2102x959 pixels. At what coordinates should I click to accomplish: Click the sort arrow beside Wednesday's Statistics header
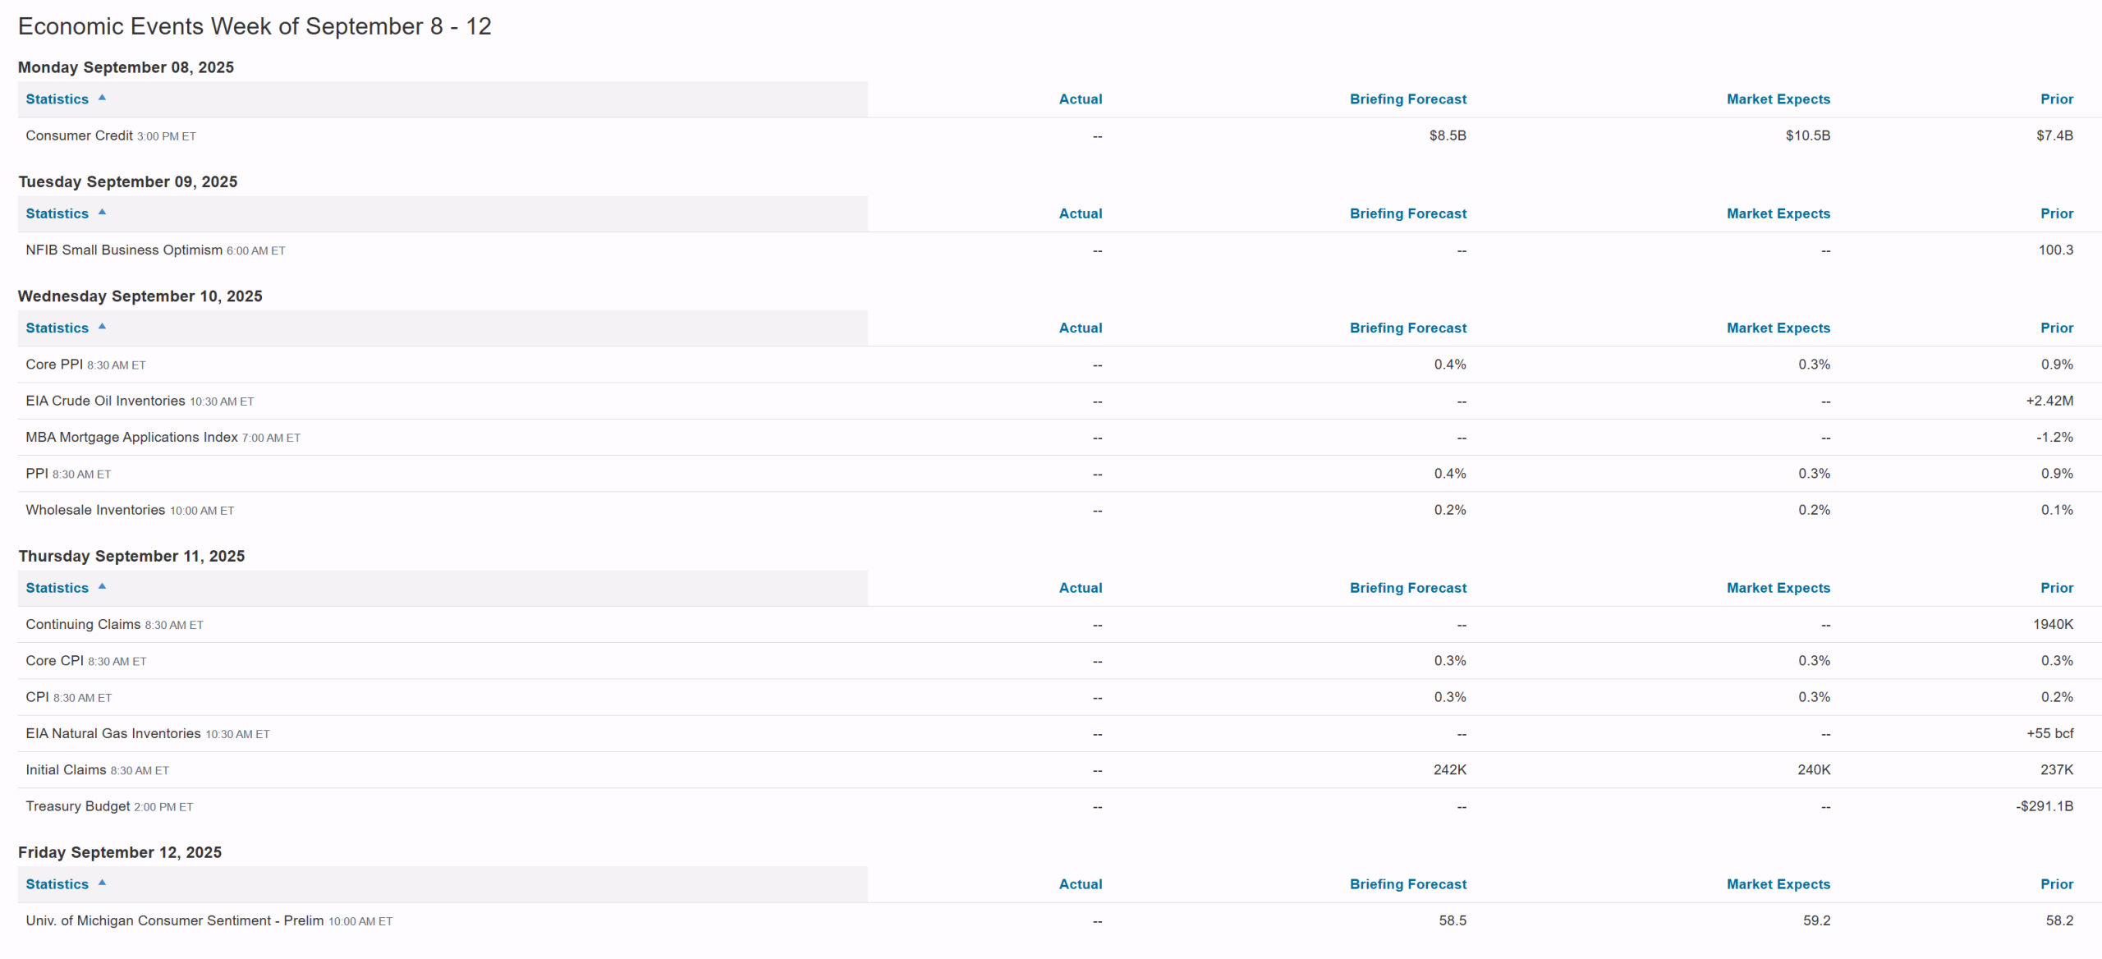pos(102,326)
